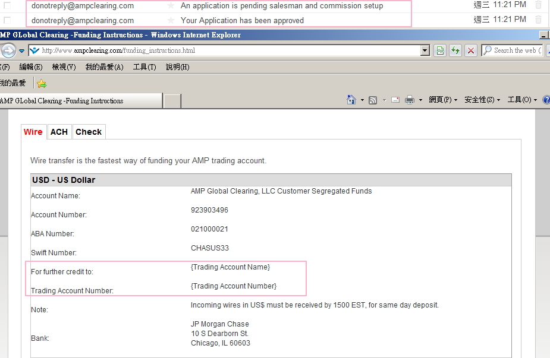Click the 'Incoming wires in US$' note text

[315, 305]
